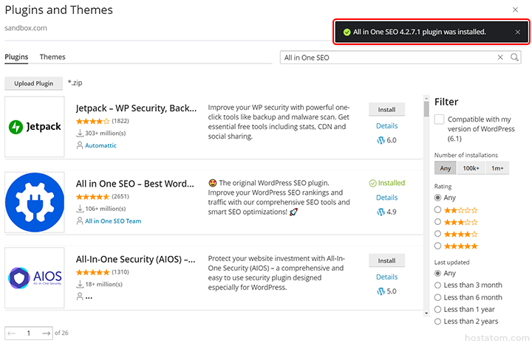Click previous page arrow in pagination
The height and width of the screenshot is (343, 532).
click(x=12, y=333)
